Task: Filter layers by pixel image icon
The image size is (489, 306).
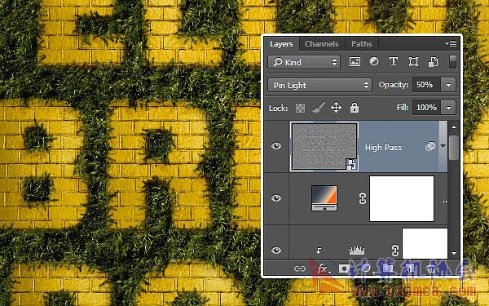Action: pyautogui.click(x=355, y=62)
